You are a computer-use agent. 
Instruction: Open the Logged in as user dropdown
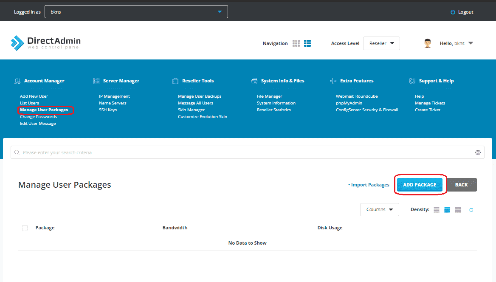136,12
